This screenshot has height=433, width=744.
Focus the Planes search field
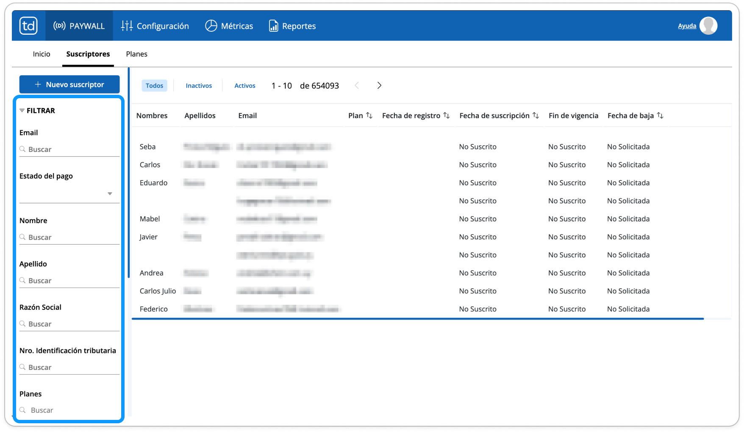click(69, 410)
